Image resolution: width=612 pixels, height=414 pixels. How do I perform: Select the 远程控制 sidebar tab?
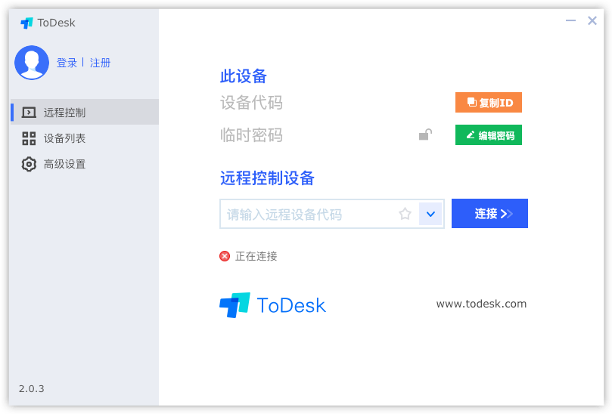(x=84, y=113)
